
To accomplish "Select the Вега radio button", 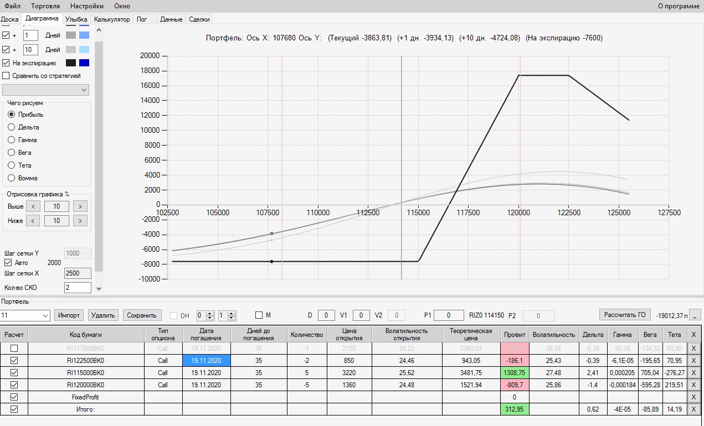I will coord(11,153).
